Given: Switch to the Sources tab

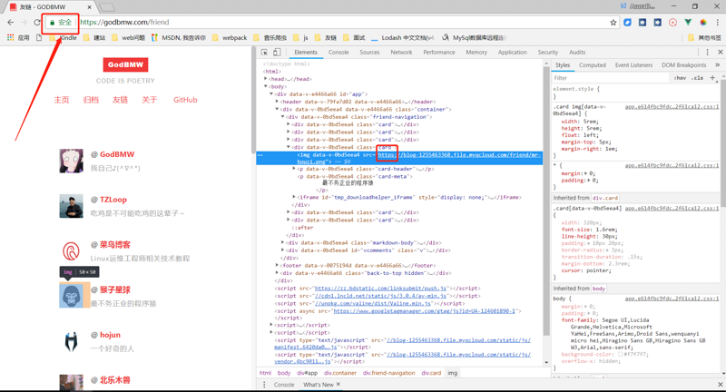Looking at the screenshot, I should (x=369, y=53).
